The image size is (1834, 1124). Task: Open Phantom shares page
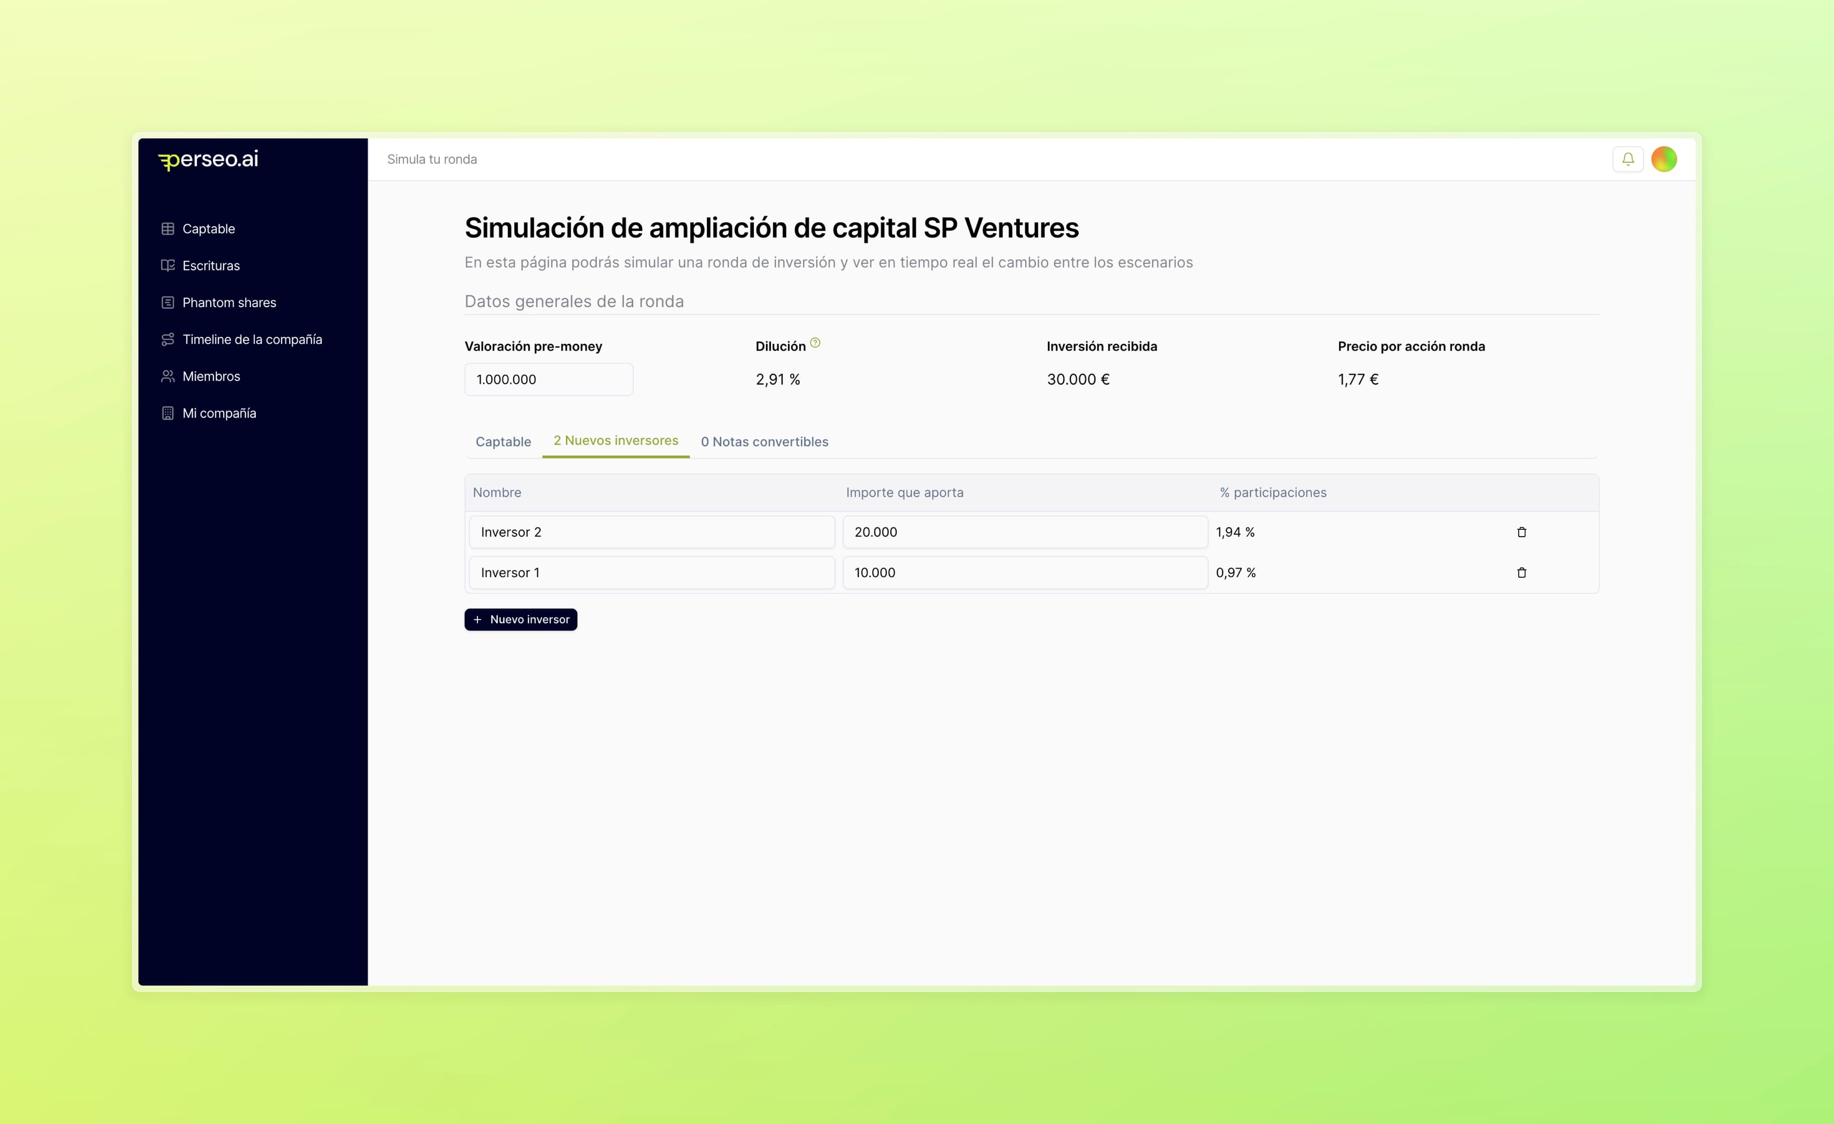[229, 302]
